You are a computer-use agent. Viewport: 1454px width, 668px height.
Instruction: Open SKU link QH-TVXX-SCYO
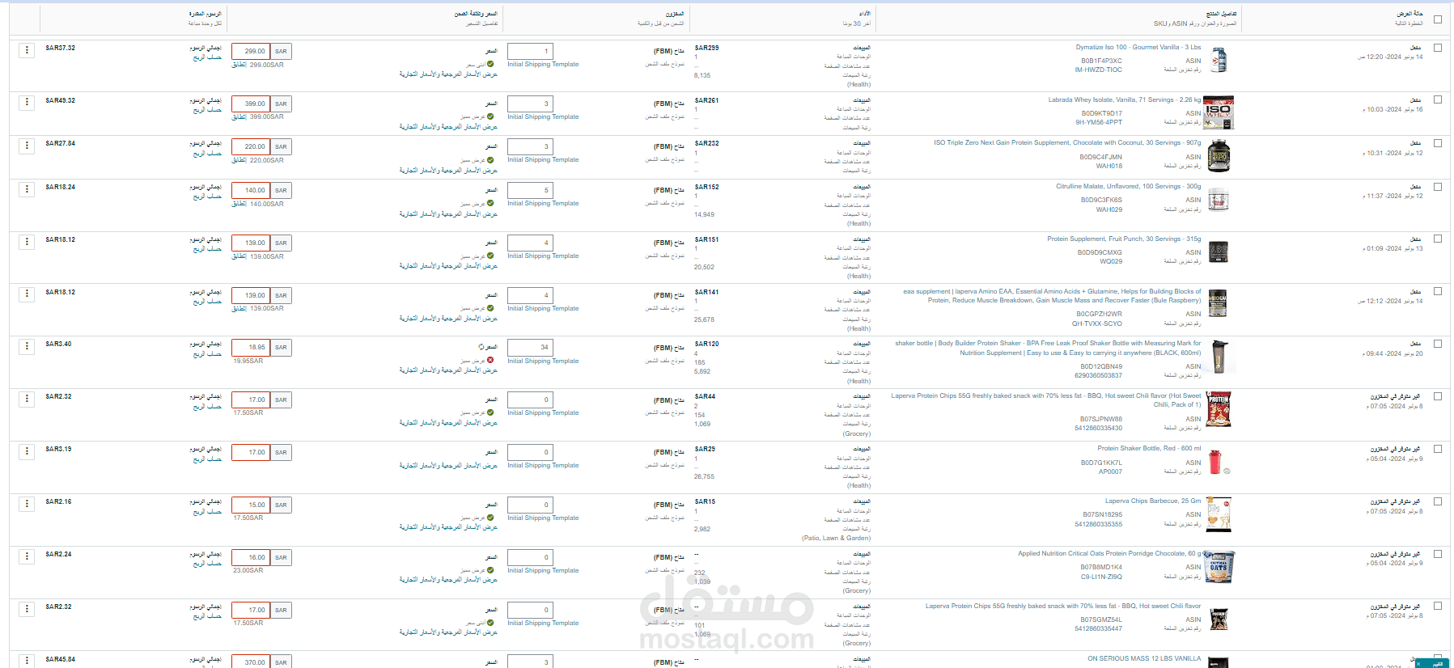pos(1097,323)
